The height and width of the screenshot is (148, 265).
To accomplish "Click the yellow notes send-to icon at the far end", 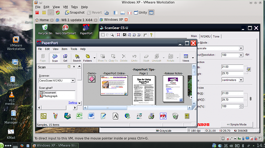I will [187, 116].
